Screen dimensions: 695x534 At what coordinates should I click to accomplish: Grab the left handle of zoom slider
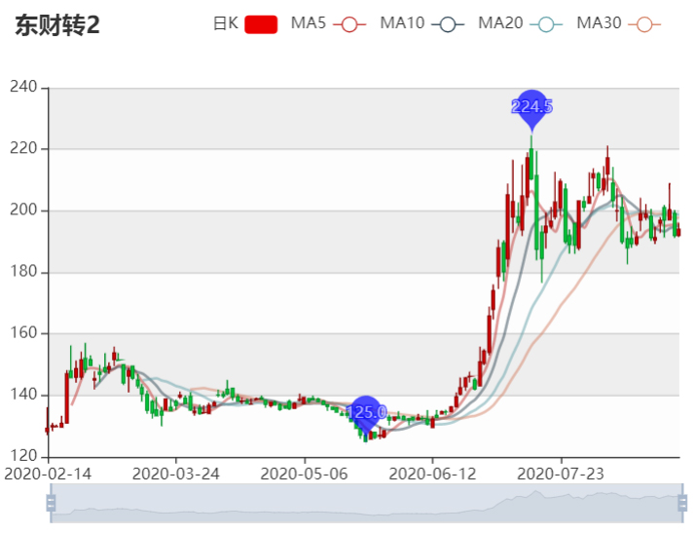tap(51, 504)
